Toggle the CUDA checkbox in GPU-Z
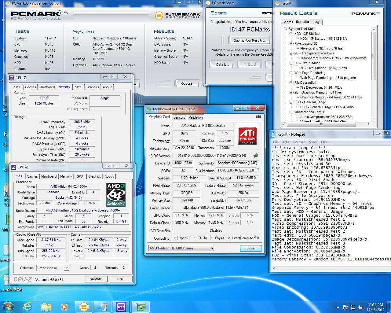 [x=195, y=238]
